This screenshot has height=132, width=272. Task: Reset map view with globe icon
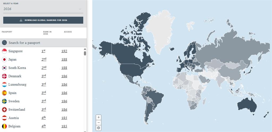point(99,128)
